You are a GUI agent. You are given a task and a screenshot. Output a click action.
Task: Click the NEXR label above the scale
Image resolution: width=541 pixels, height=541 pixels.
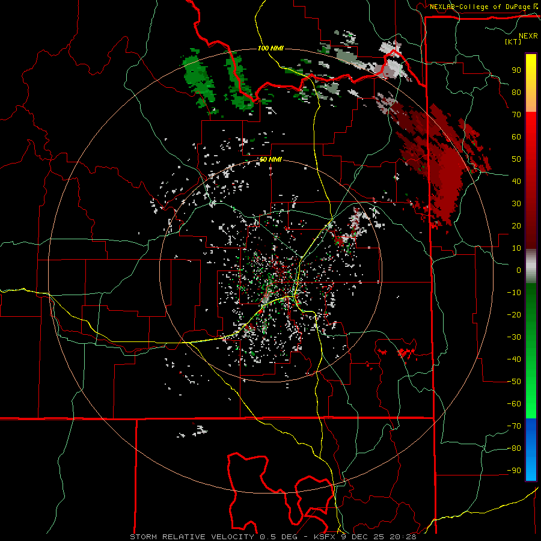click(x=528, y=36)
